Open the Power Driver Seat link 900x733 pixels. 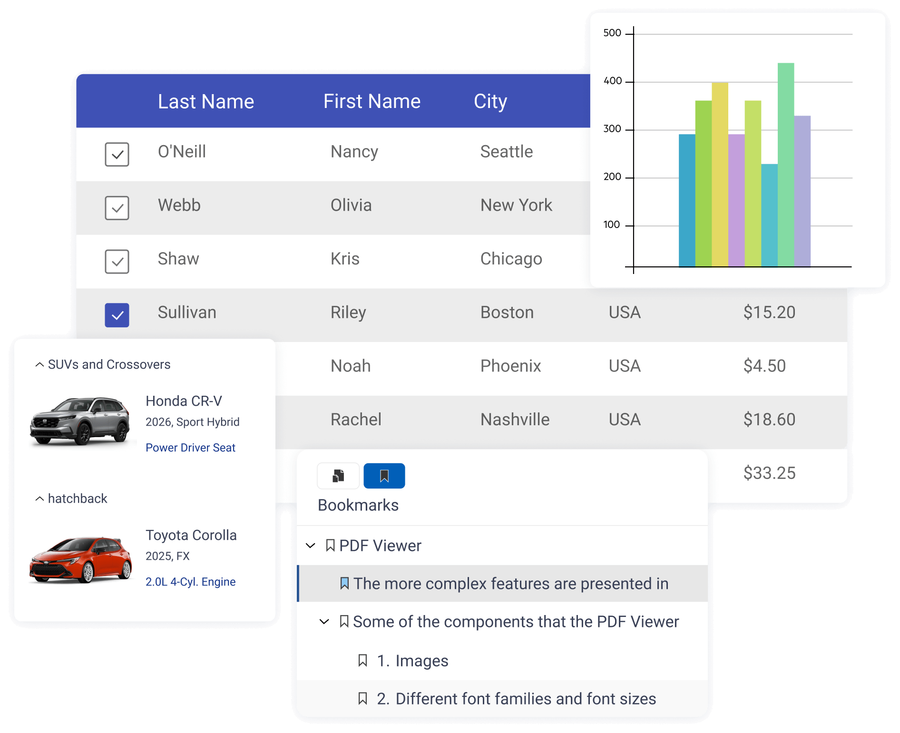click(x=190, y=448)
